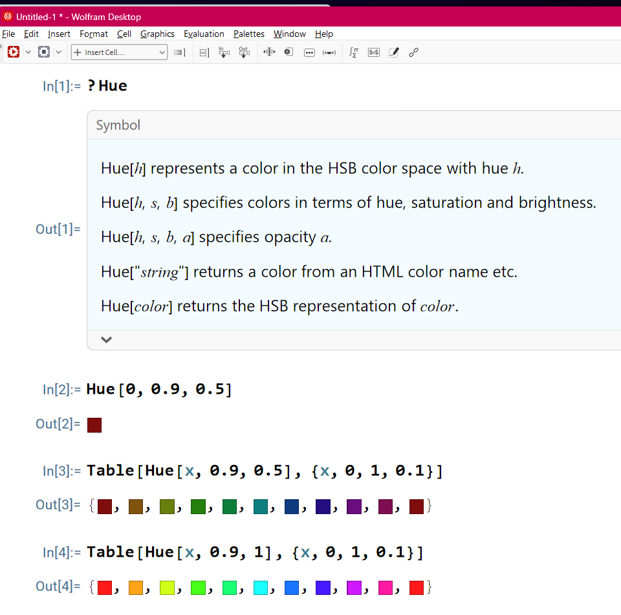621x615 pixels.
Task: Click the group cells bracket icon
Action: 204,52
